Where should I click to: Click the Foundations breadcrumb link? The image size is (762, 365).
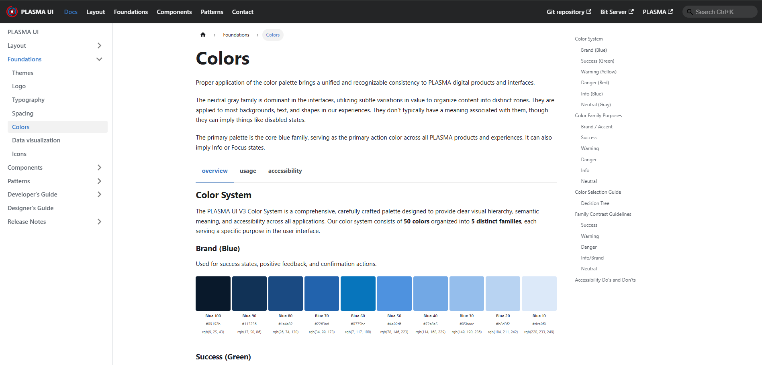[236, 35]
